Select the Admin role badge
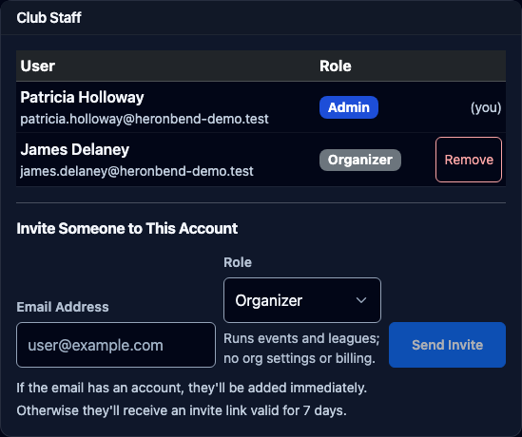 tap(349, 107)
